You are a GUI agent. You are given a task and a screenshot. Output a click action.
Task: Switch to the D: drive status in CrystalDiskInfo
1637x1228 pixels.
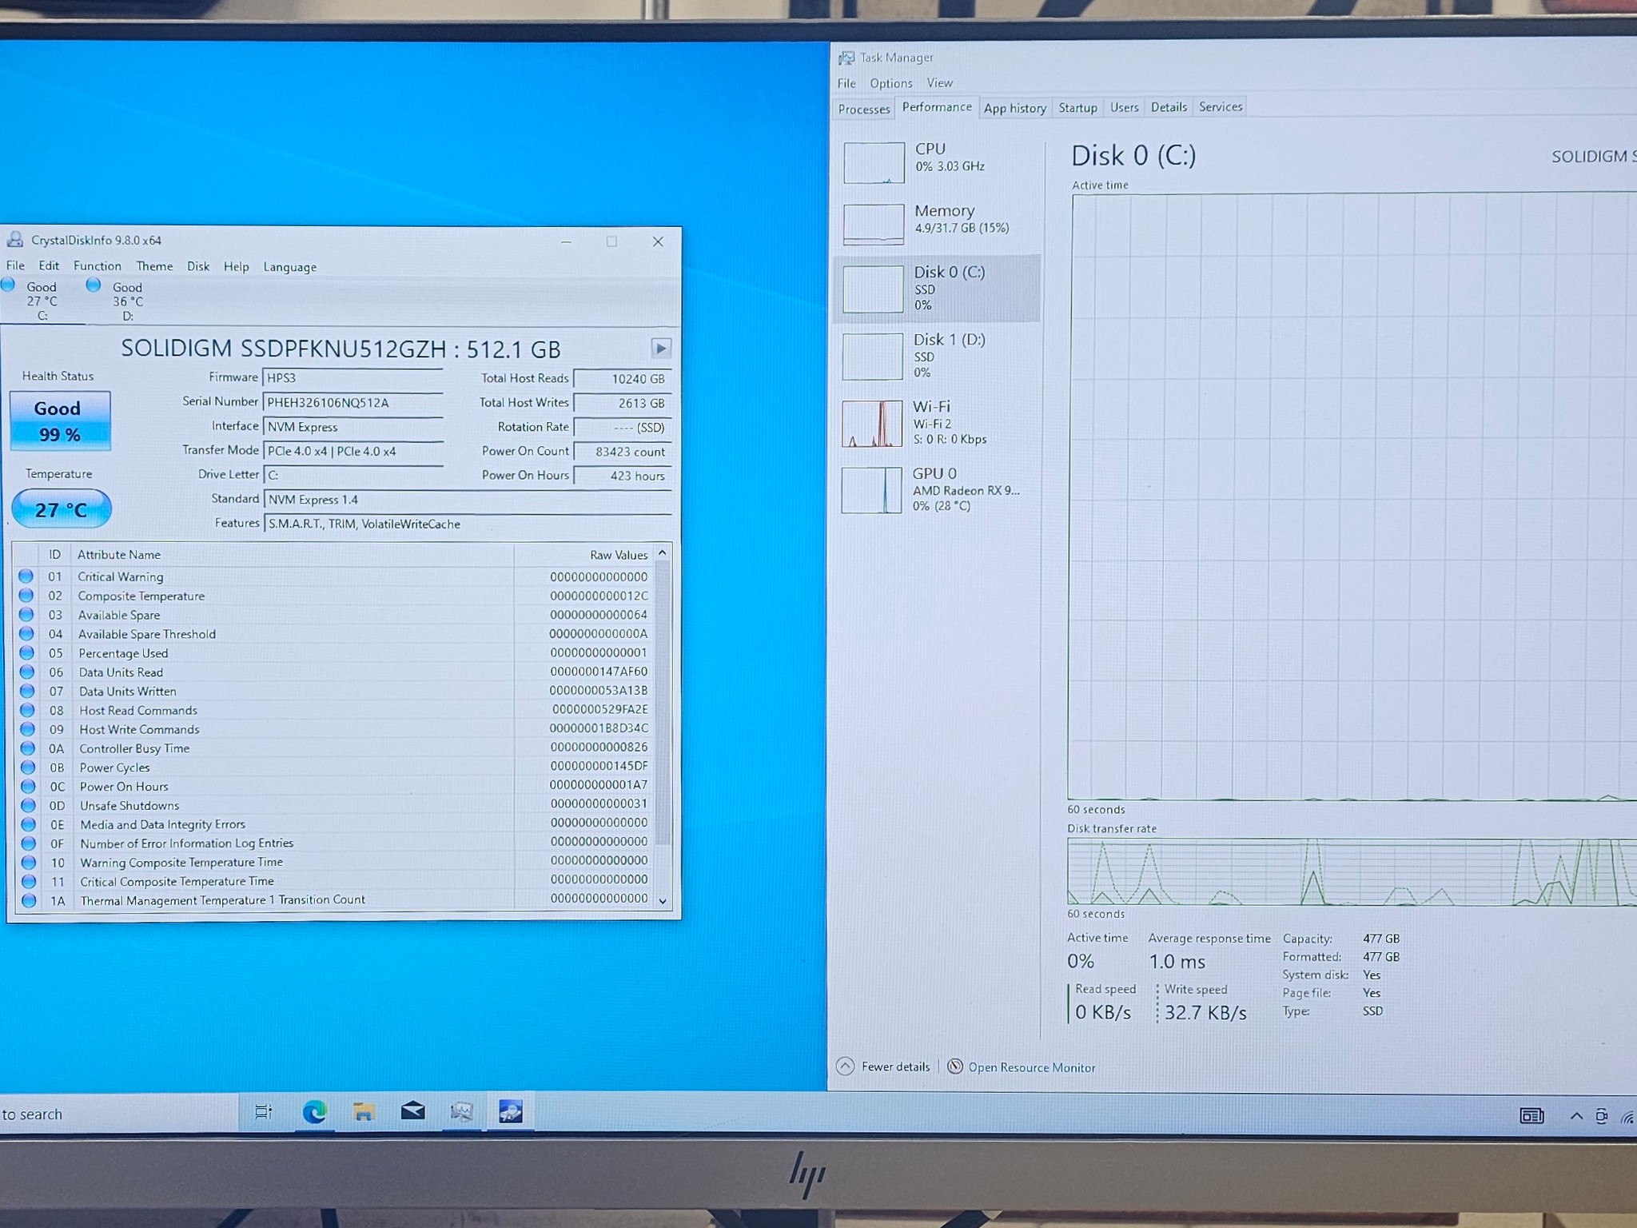tap(118, 301)
